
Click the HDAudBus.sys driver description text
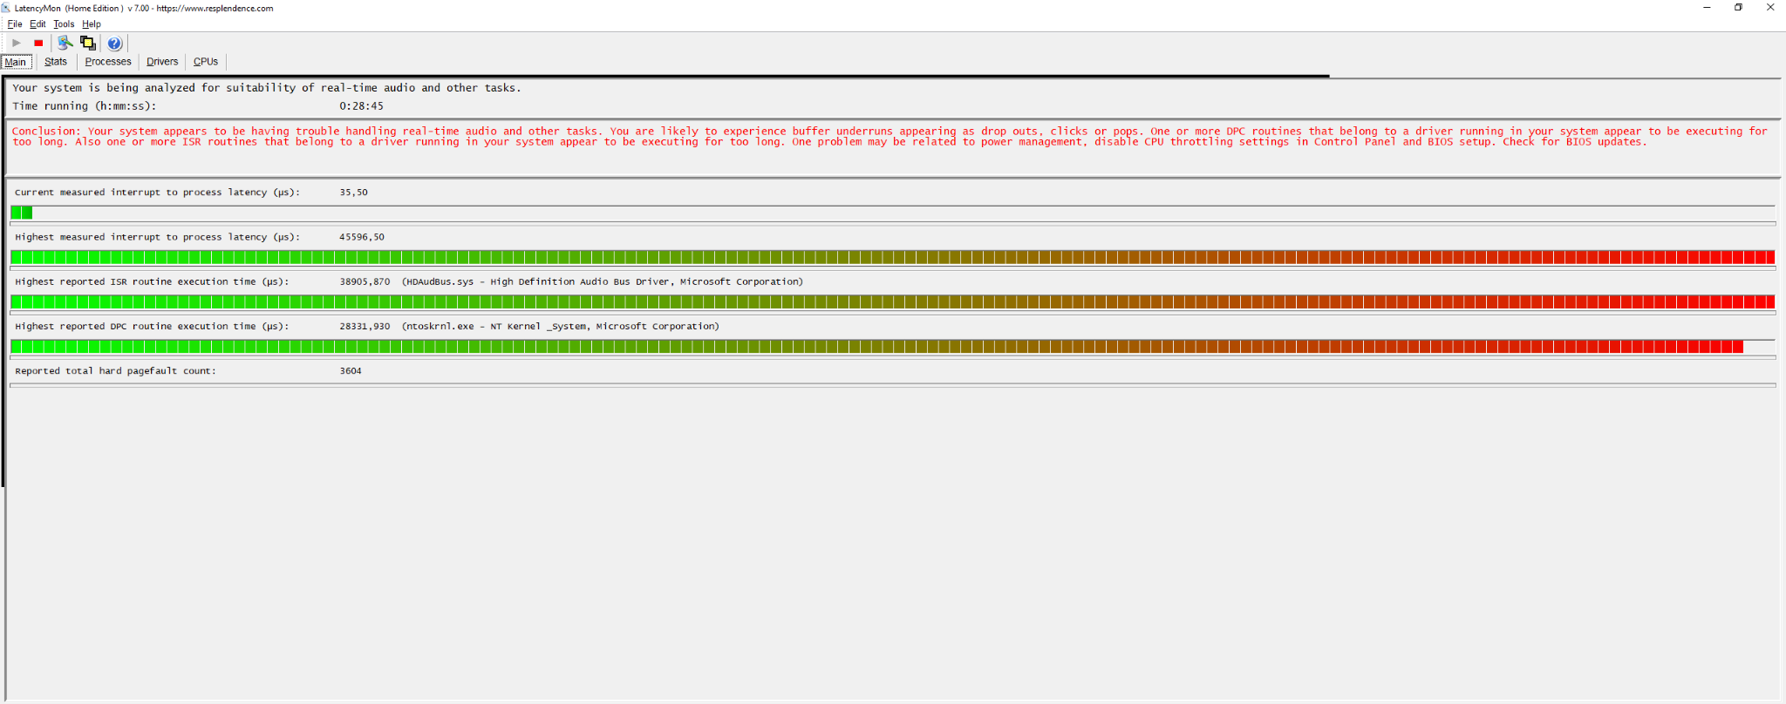click(x=603, y=281)
